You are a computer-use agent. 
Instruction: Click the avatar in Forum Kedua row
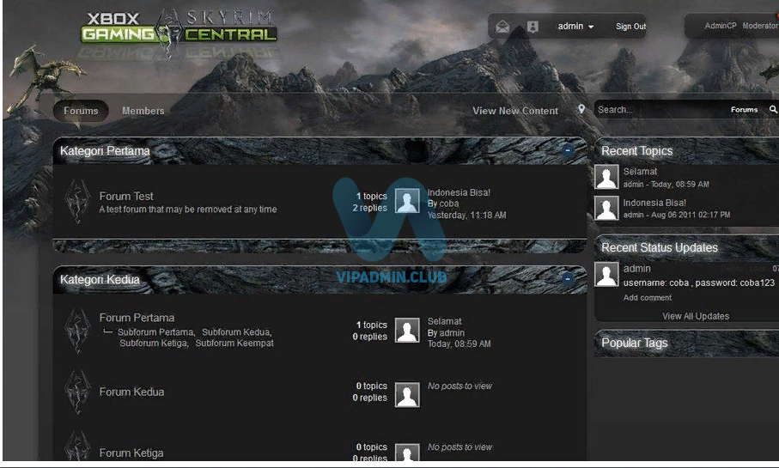point(407,394)
